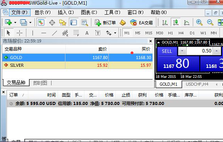Click the crosshair cursor tool
The image size is (223, 142).
pyautogui.click(x=19, y=33)
